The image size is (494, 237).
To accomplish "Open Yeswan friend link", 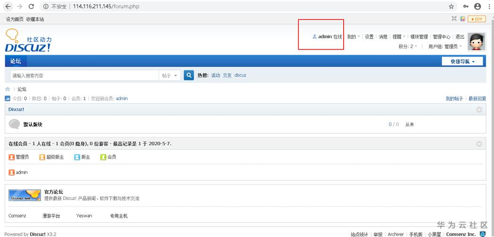I will (x=84, y=216).
